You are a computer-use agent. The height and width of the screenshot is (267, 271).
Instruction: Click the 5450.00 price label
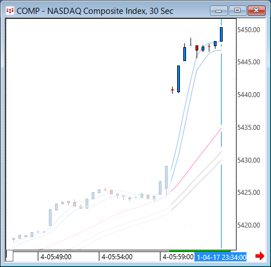pos(249,30)
